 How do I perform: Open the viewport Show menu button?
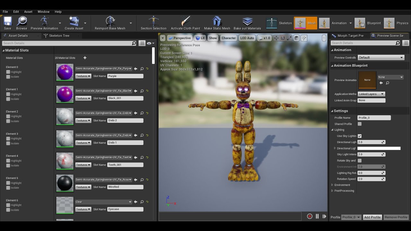point(213,38)
